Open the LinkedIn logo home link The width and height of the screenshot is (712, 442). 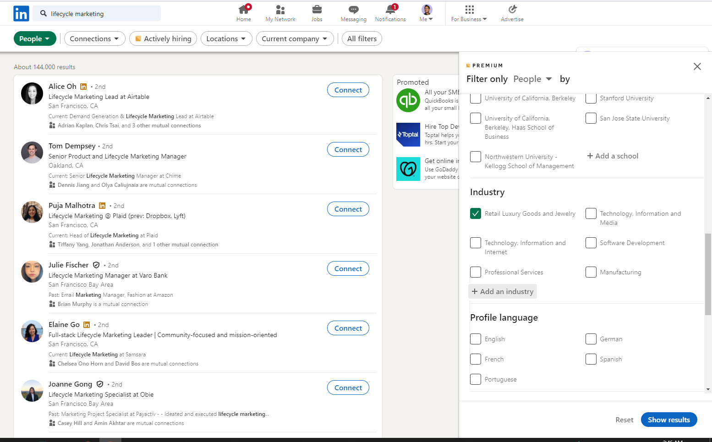(21, 14)
